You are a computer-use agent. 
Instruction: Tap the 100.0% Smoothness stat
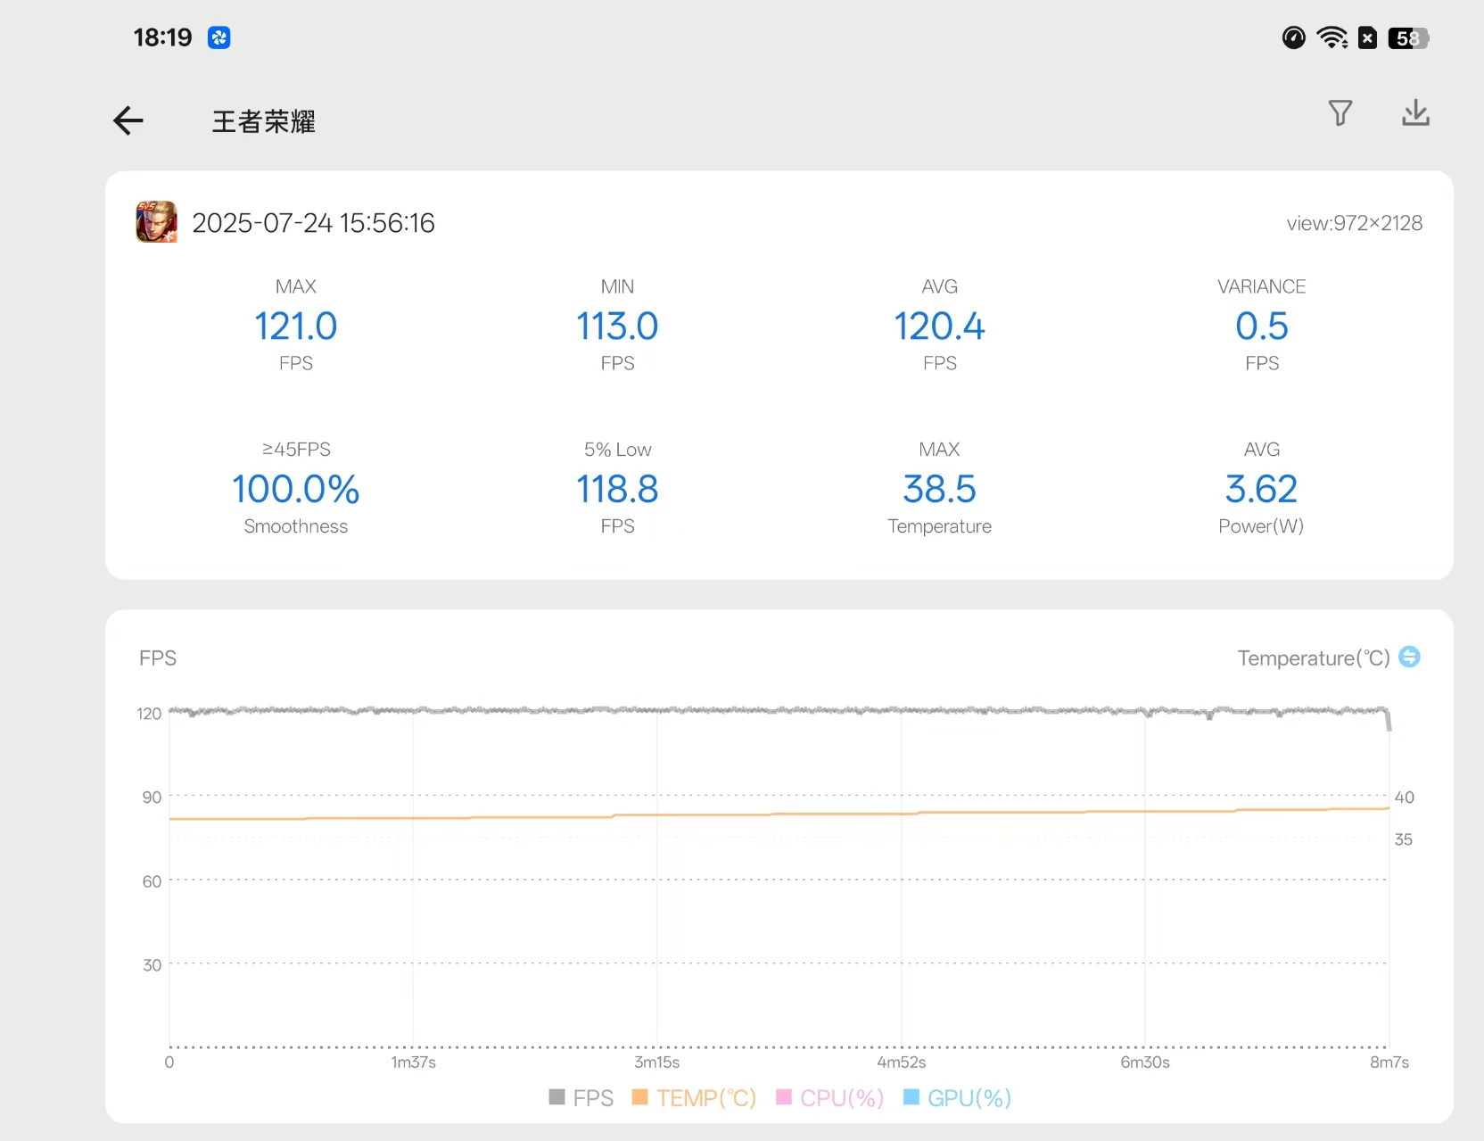295,489
